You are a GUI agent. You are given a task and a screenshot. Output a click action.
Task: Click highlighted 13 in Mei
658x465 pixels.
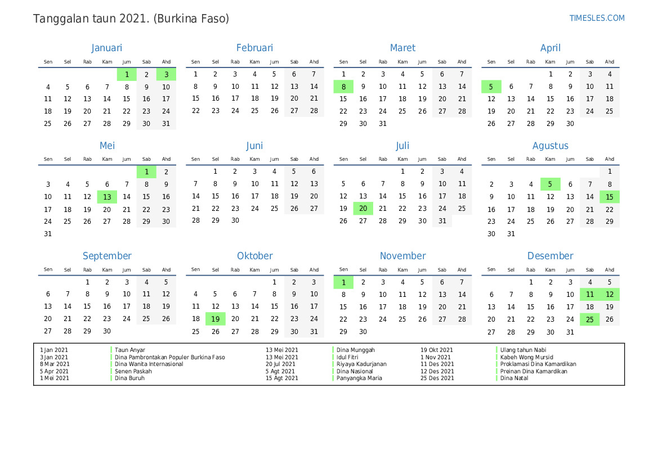point(107,197)
